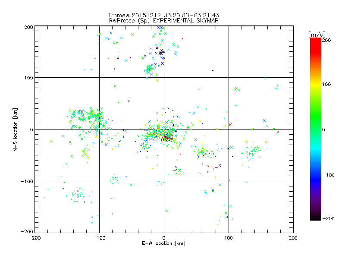
Task: Click the y-axis tick label "-100"
Action: point(27,181)
